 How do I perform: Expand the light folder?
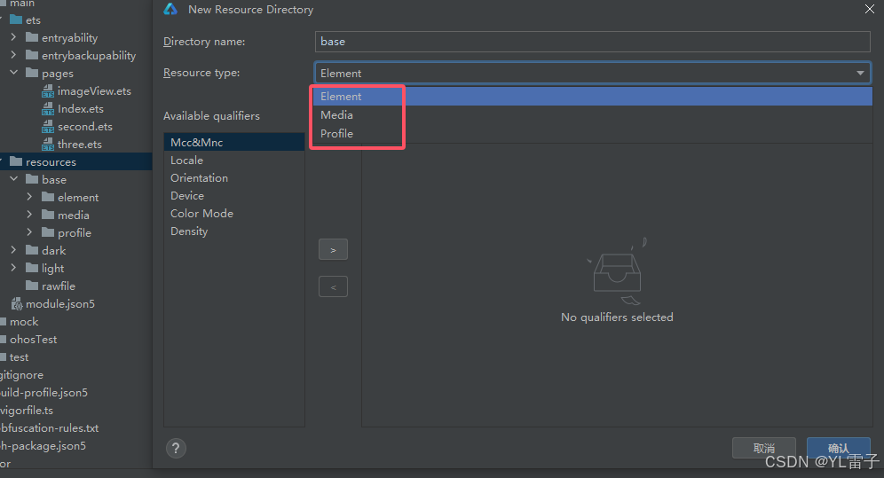point(13,268)
